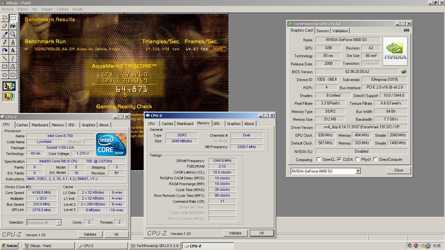The width and height of the screenshot is (445, 250).
Task: Select the Curve tool
Action: tap(13, 59)
